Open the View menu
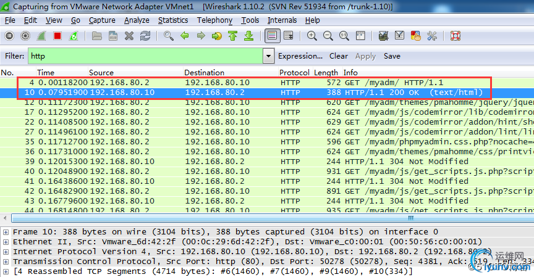 (x=54, y=20)
